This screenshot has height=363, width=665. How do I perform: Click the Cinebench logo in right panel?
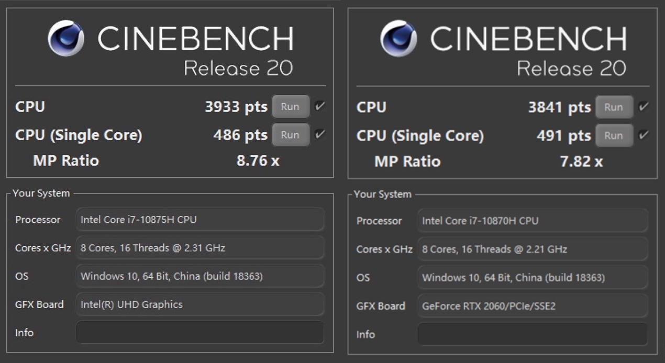pyautogui.click(x=399, y=38)
